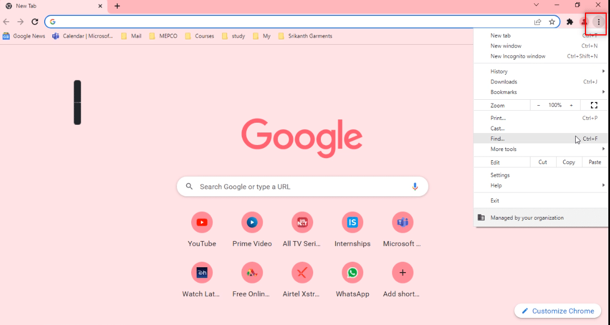Open the Free Online shortcut

pyautogui.click(x=252, y=280)
